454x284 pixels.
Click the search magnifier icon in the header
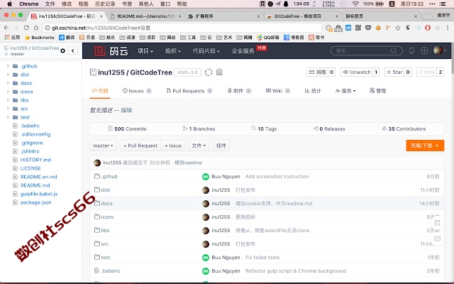(394, 50)
